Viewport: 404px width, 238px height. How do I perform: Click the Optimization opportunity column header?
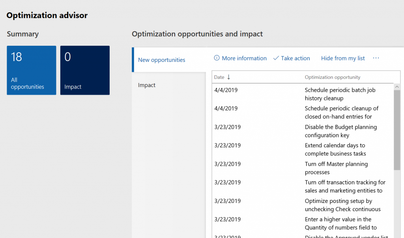pos(332,77)
